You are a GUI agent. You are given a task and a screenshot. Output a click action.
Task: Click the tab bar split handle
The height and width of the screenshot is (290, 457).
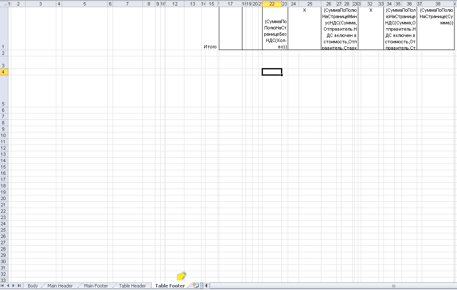202,286
